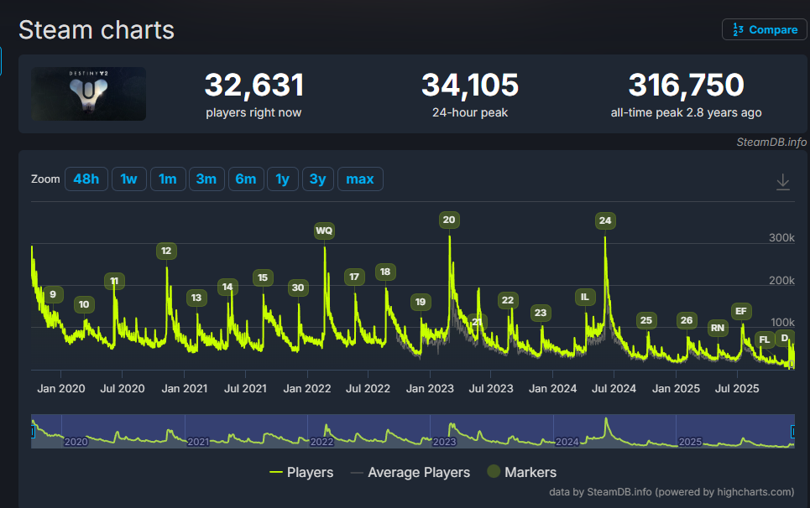Screen dimensions: 810x508
Task: Click the marker labeled 30
Action: (298, 288)
